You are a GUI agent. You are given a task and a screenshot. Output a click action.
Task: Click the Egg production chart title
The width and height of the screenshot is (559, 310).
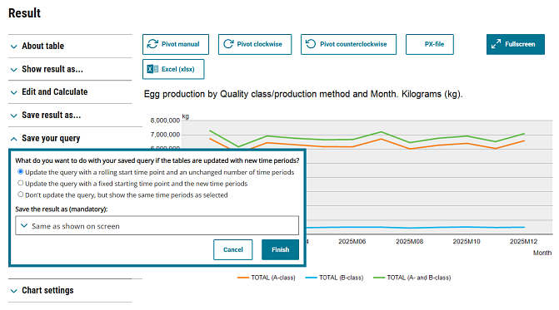pyautogui.click(x=303, y=94)
